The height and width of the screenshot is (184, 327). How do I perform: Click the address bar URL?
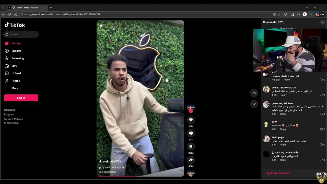[x=63, y=14]
